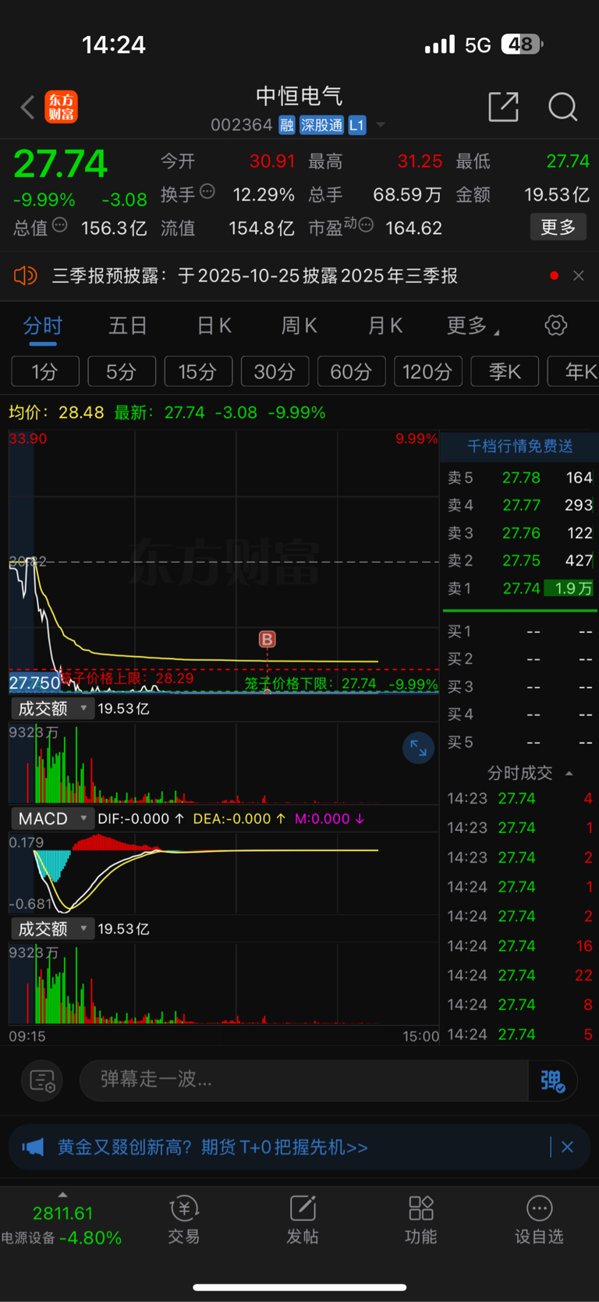Tap the announcement speaker icon
Viewport: 599px width, 1302px height.
point(25,275)
